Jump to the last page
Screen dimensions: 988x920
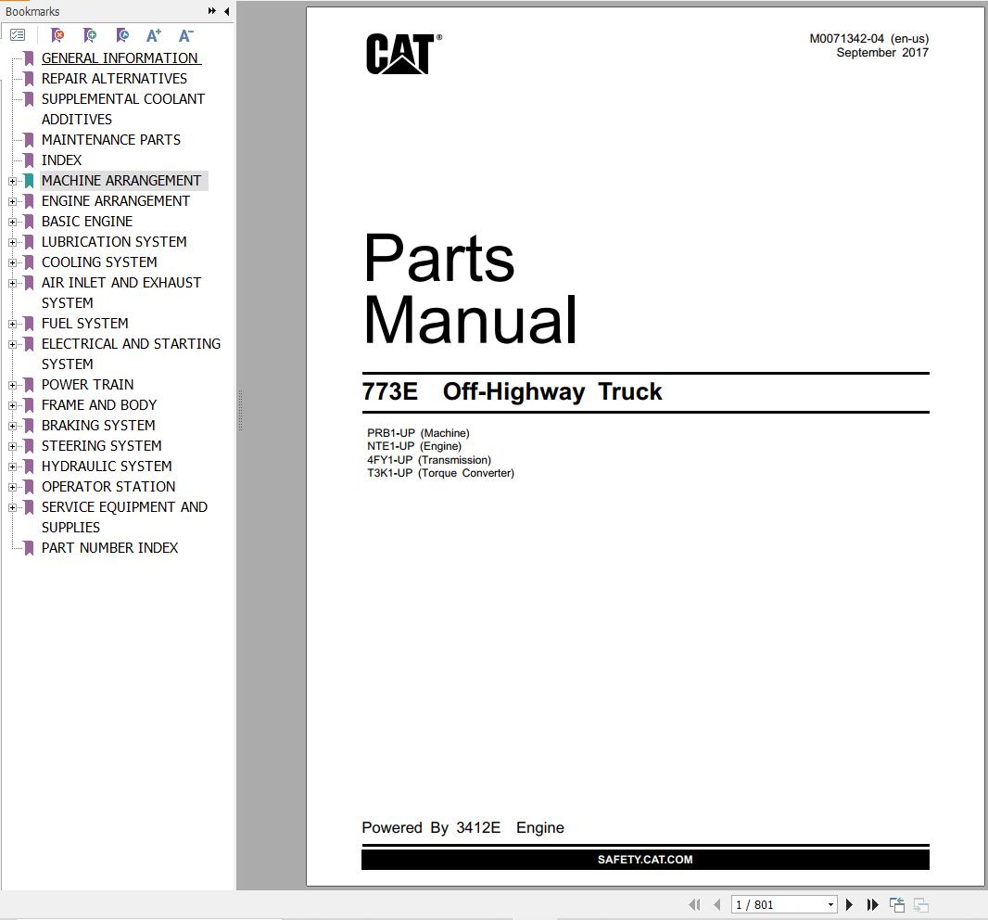(872, 904)
